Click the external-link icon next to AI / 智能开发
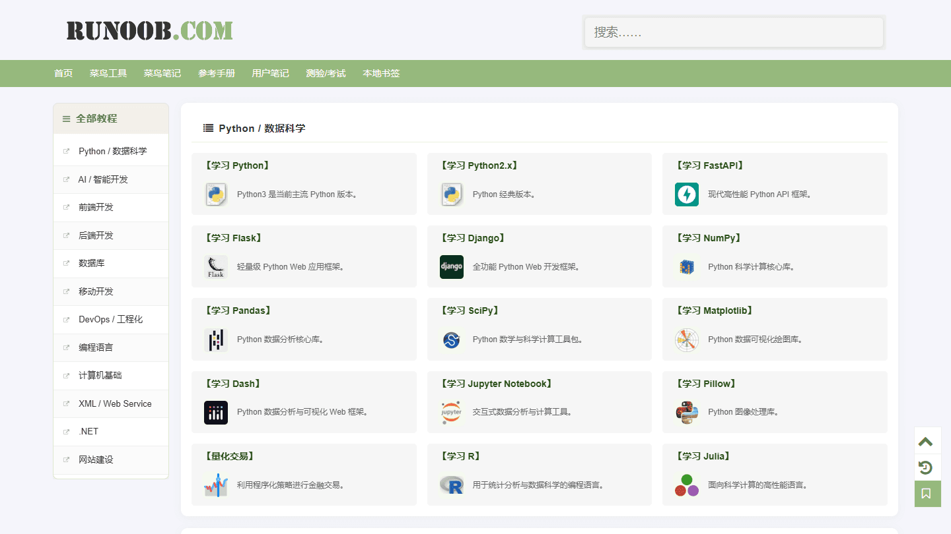The width and height of the screenshot is (951, 534). point(66,179)
